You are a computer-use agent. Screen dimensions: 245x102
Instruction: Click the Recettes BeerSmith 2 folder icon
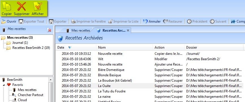pos(8,48)
